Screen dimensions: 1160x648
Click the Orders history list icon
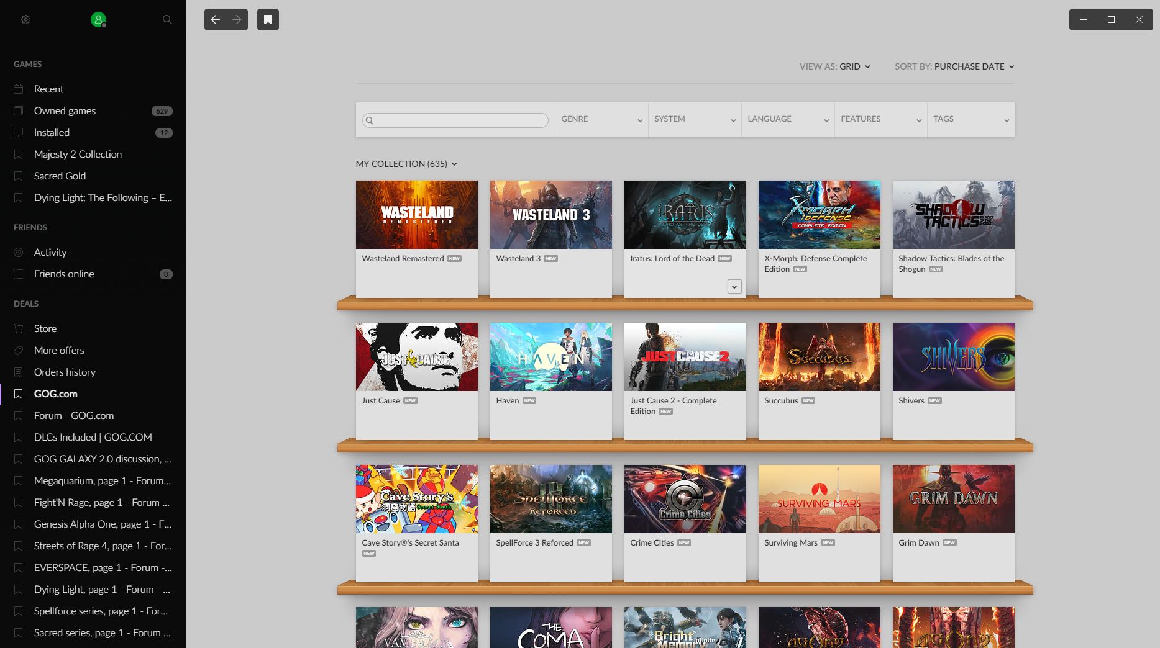tap(19, 372)
